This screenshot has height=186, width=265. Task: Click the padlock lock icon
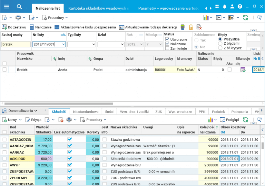(x=190, y=27)
